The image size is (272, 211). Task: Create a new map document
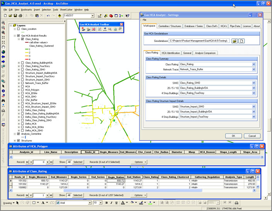[x=5, y=15]
